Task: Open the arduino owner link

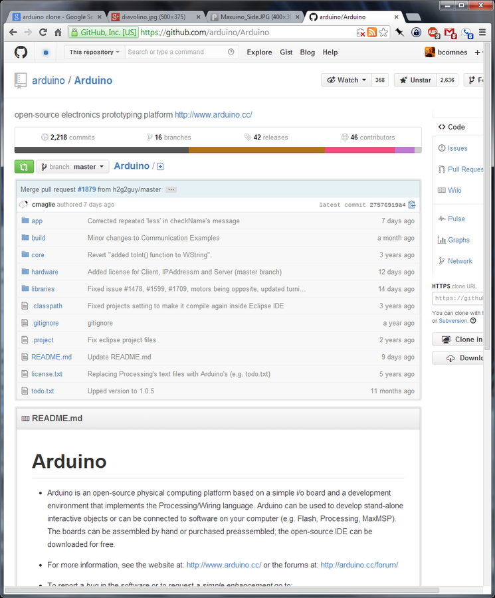Action: pos(49,80)
